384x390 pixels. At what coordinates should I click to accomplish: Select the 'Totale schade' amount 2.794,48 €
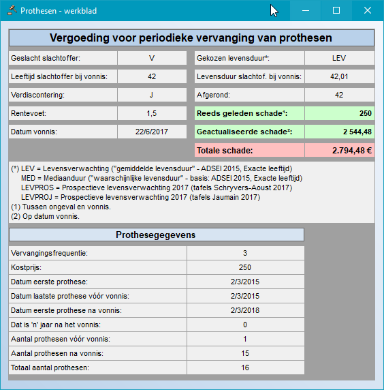pos(340,150)
